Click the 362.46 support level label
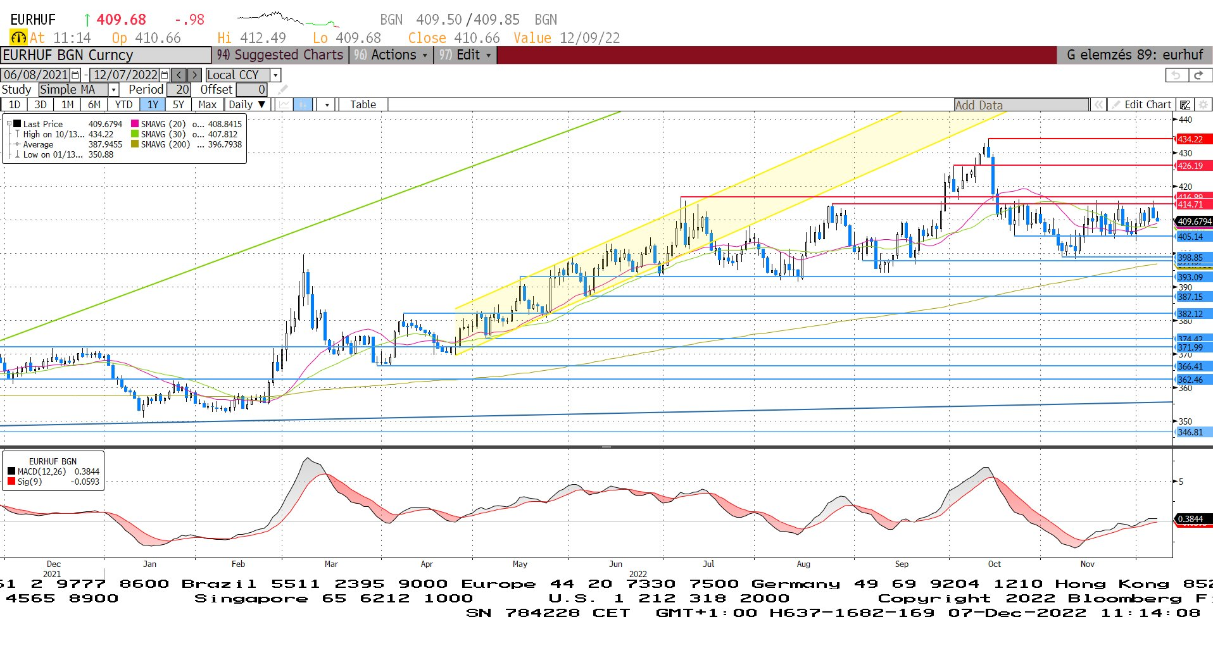 coord(1193,380)
